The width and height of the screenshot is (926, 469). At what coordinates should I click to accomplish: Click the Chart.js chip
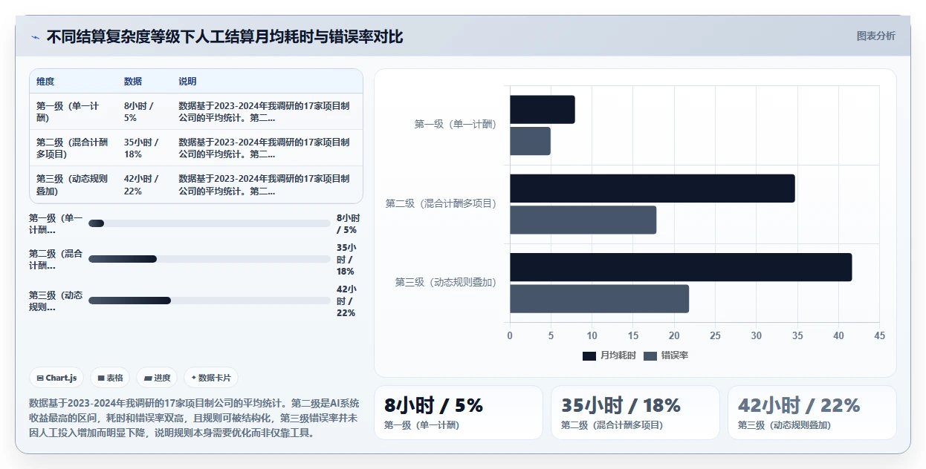pyautogui.click(x=57, y=378)
